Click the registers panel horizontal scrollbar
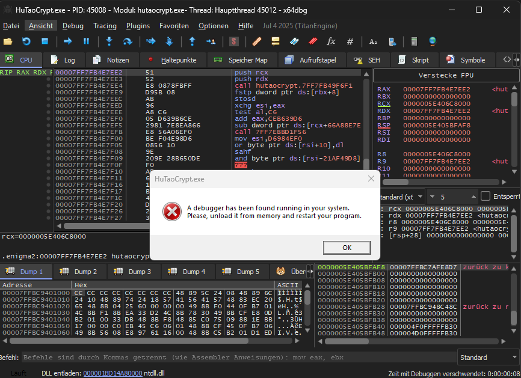The width and height of the screenshot is (521, 378). pos(395,182)
